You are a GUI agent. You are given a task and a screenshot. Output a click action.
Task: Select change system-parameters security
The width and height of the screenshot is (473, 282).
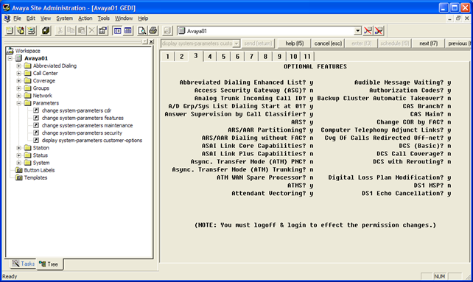pos(82,133)
